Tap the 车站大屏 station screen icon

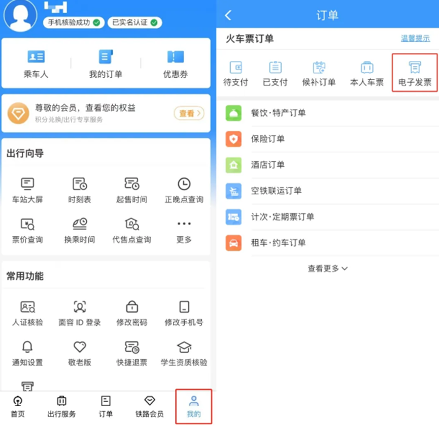(x=27, y=184)
